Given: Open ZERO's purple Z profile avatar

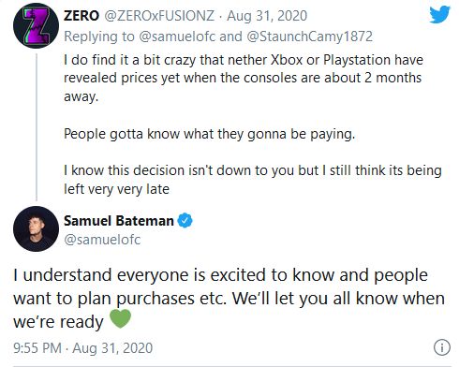Looking at the screenshot, I should [36, 26].
